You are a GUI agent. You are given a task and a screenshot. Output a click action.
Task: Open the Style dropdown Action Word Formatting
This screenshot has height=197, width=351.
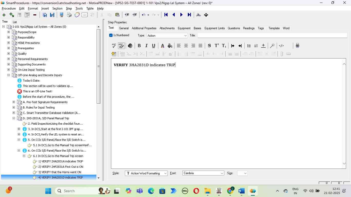coord(146,173)
